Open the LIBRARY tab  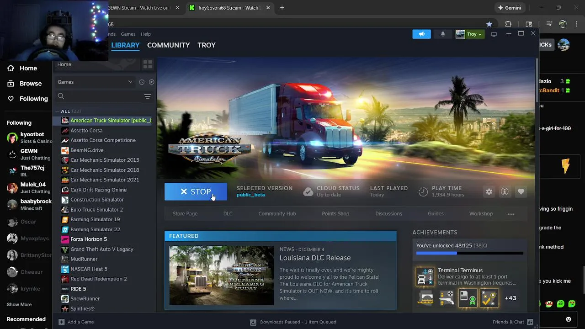tap(125, 45)
